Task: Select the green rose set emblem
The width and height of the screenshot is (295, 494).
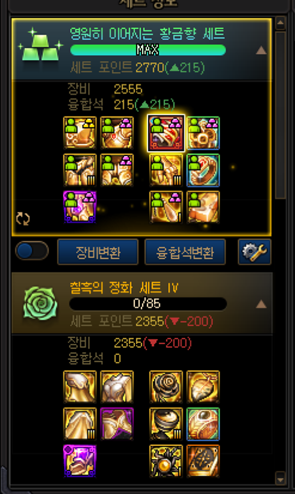Action: click(40, 304)
